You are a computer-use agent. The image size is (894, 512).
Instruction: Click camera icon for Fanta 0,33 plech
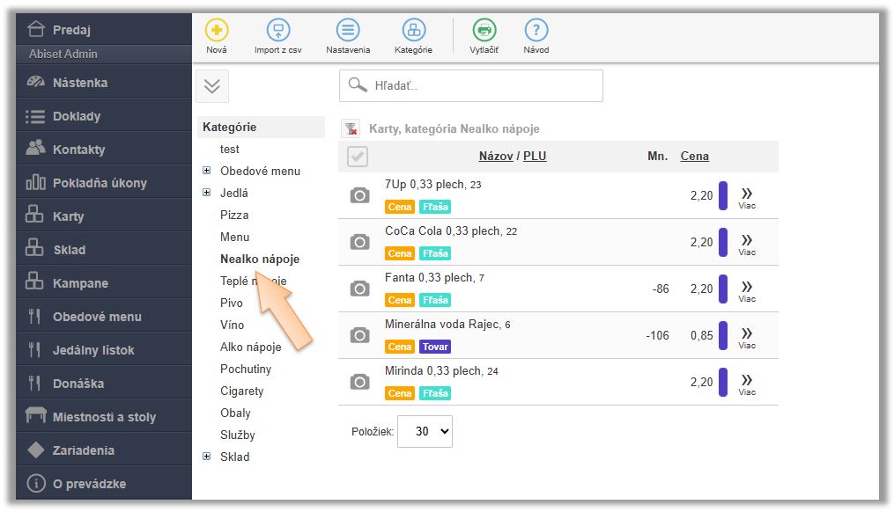(359, 289)
